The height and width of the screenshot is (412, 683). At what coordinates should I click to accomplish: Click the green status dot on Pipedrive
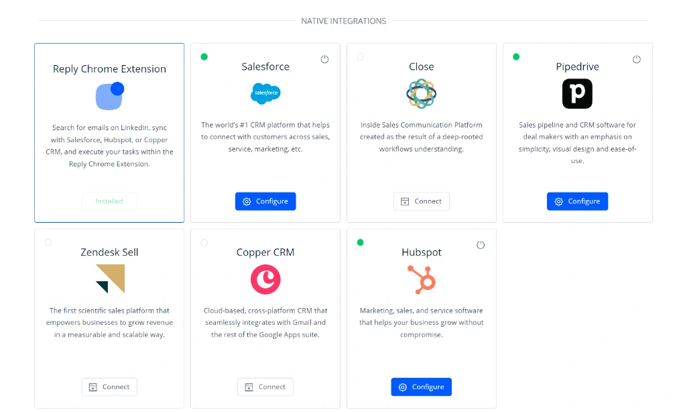click(516, 56)
